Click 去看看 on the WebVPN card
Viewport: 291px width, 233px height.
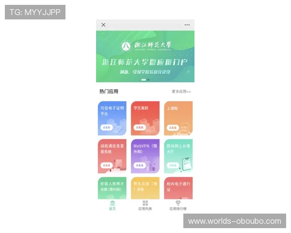click(x=140, y=165)
